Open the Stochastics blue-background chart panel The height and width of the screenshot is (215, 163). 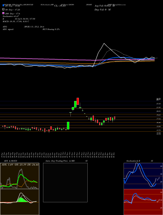click(143, 176)
